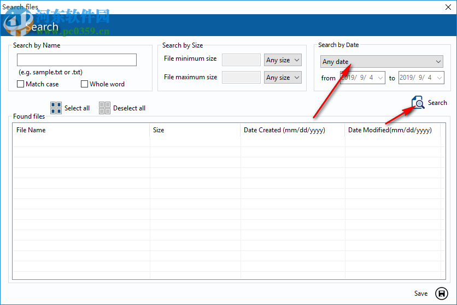Enable the Match case checkbox
This screenshot has height=305, width=457.
click(x=20, y=84)
